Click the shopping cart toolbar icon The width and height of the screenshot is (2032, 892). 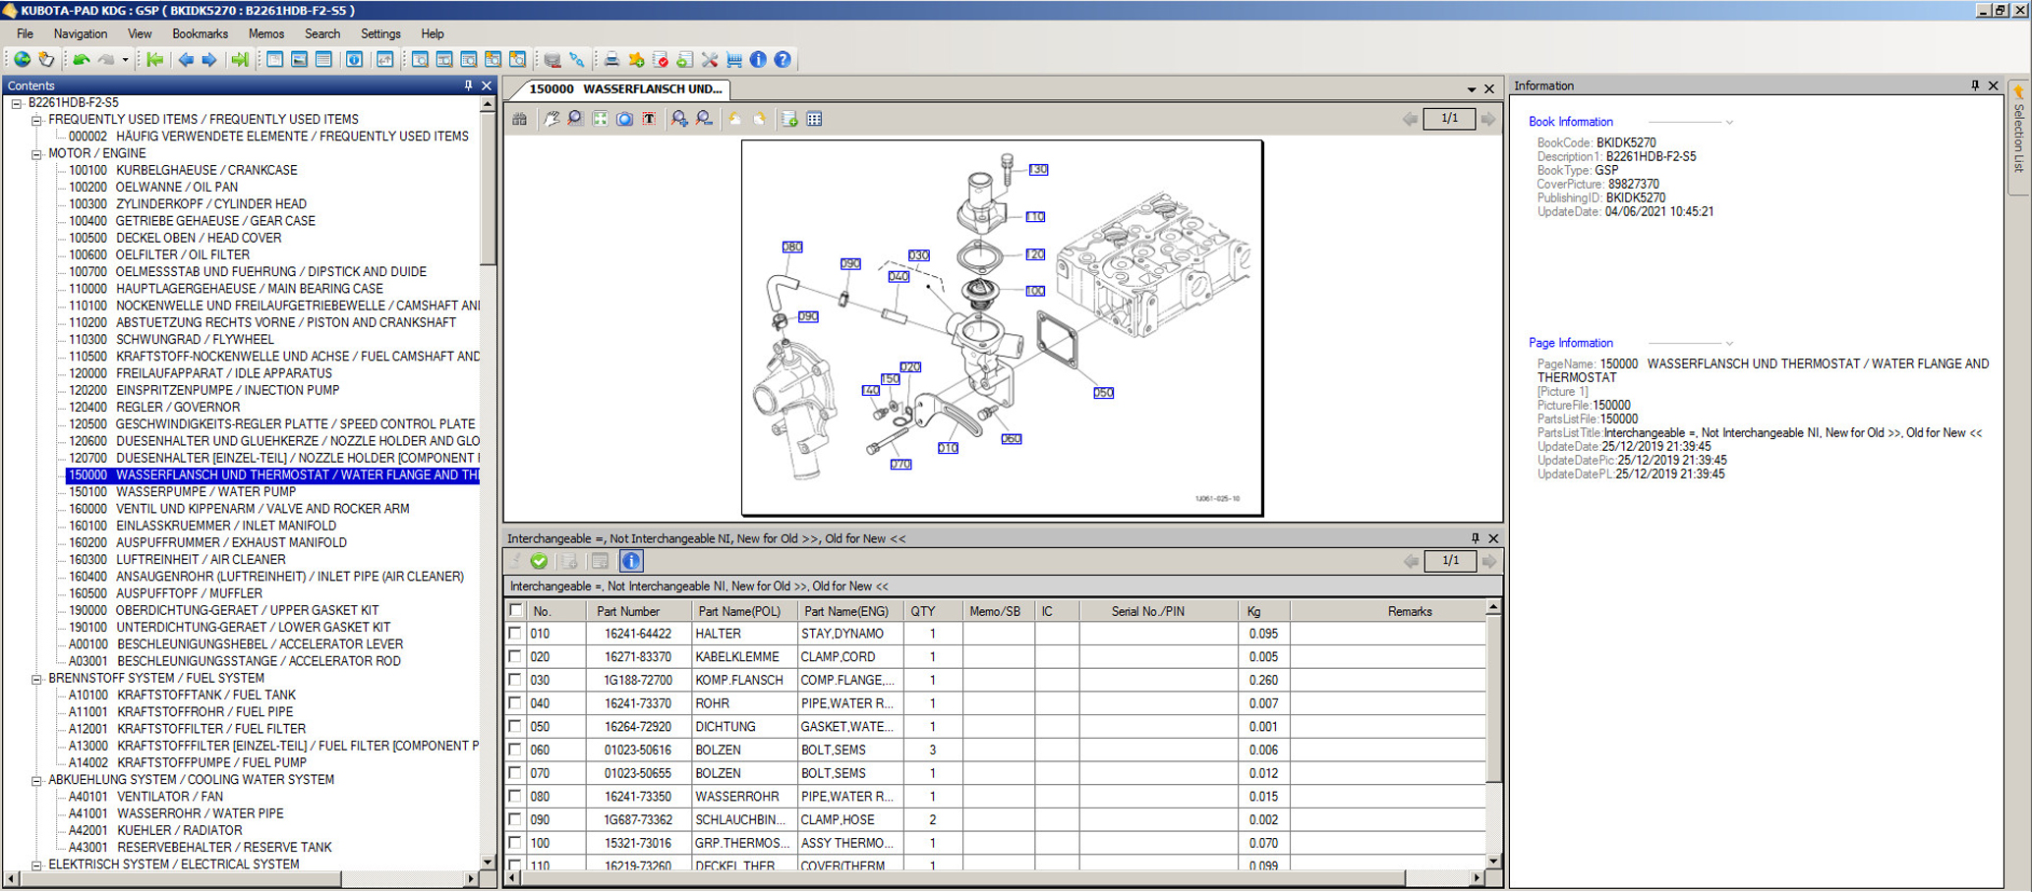734,60
